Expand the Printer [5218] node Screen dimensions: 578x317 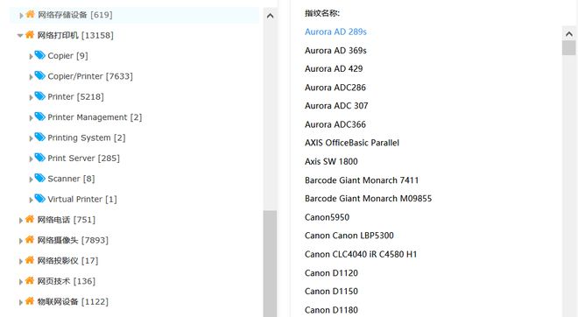pyautogui.click(x=31, y=97)
